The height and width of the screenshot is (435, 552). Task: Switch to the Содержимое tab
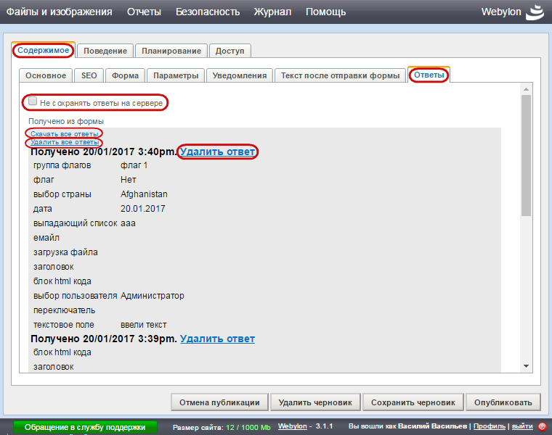click(44, 50)
